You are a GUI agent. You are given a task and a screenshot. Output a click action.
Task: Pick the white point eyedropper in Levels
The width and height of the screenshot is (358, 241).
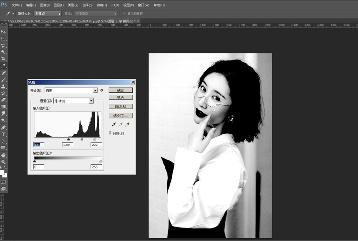coord(127,125)
